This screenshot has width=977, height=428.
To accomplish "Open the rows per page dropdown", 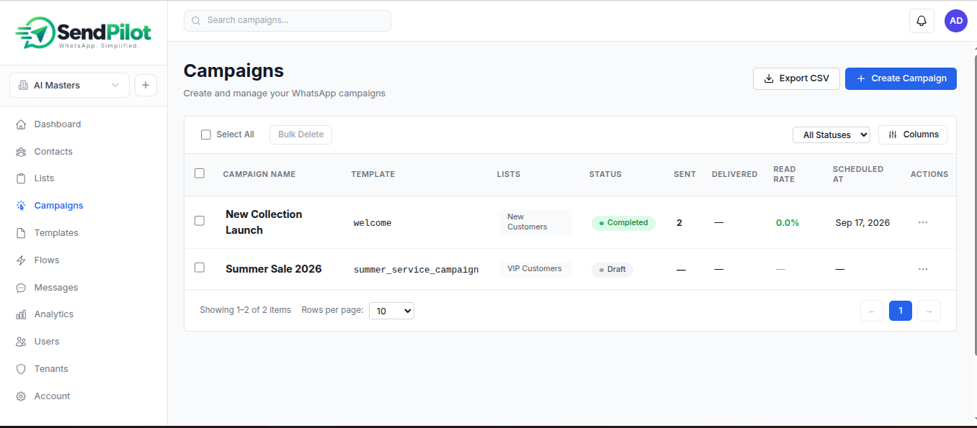I will pos(391,311).
